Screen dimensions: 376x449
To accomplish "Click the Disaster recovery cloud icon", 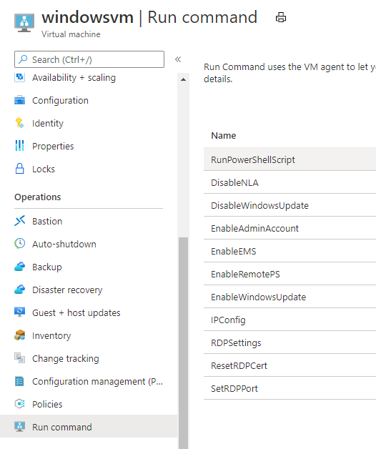I will 20,290.
